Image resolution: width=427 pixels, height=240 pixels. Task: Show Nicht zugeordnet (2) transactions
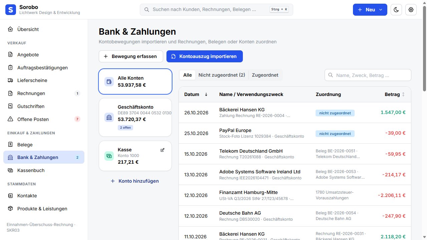[x=222, y=75]
